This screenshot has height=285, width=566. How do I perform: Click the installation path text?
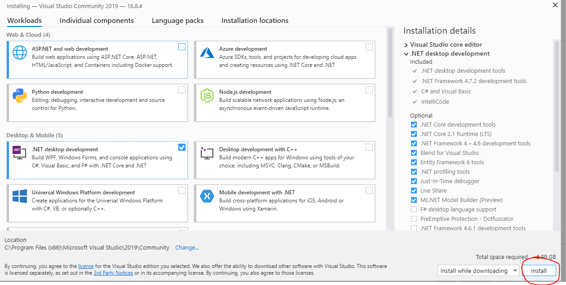pos(87,247)
